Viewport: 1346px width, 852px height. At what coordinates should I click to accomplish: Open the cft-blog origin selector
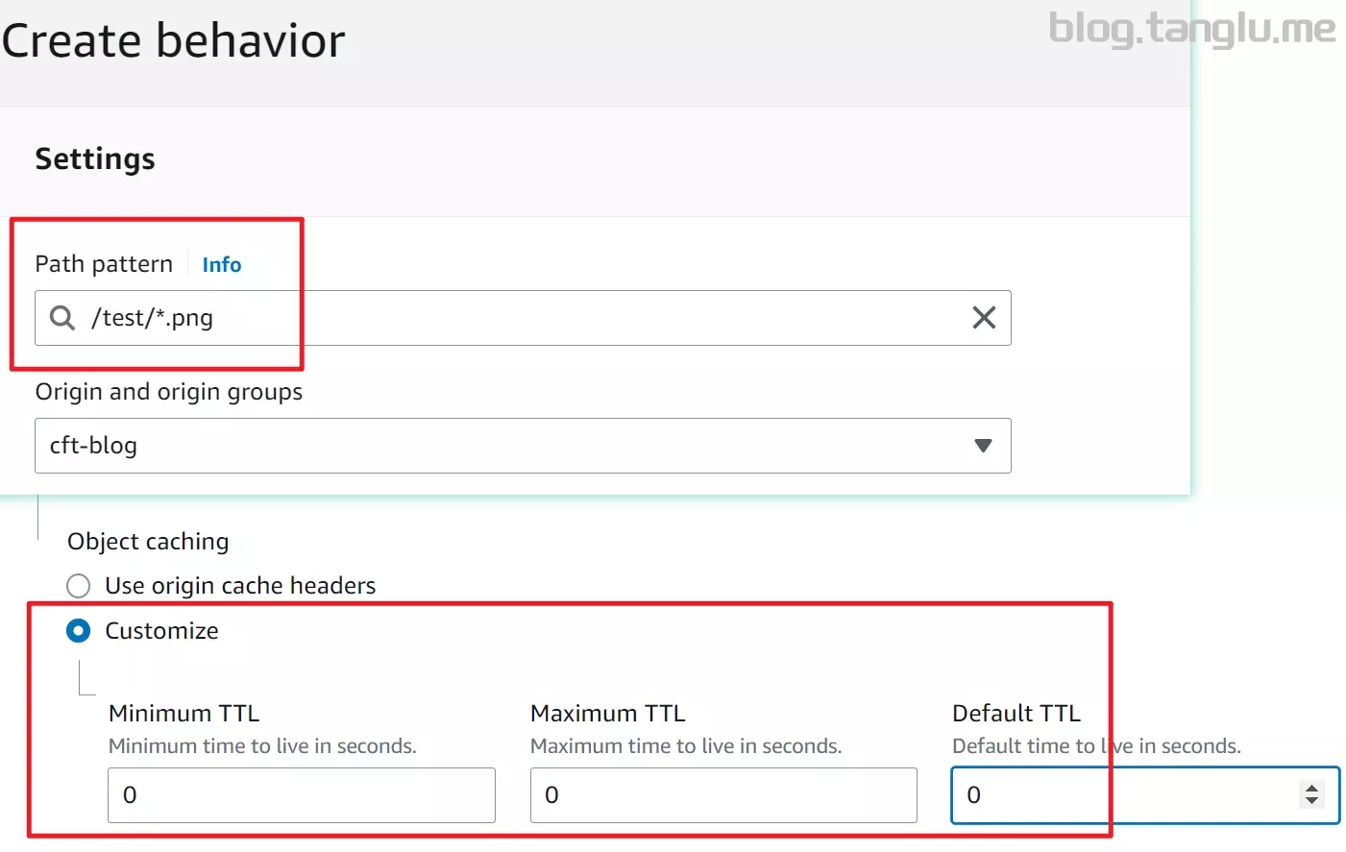(523, 446)
